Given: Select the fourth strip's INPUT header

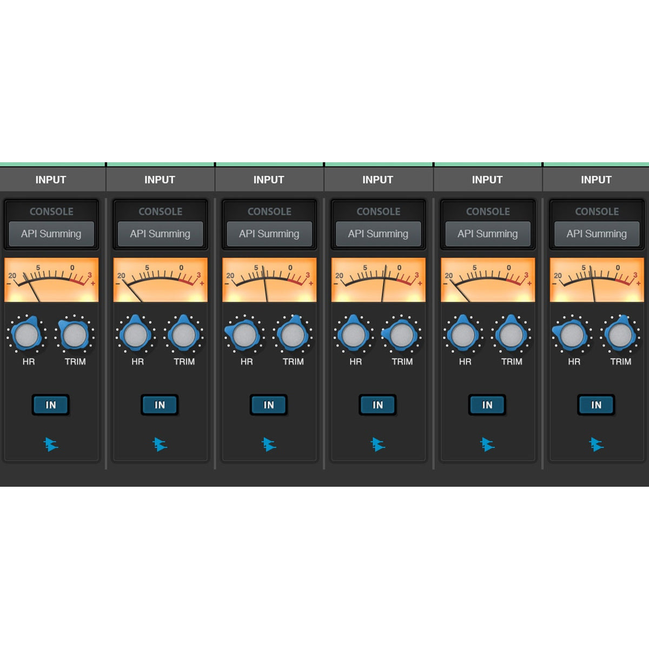Looking at the screenshot, I should tap(378, 180).
